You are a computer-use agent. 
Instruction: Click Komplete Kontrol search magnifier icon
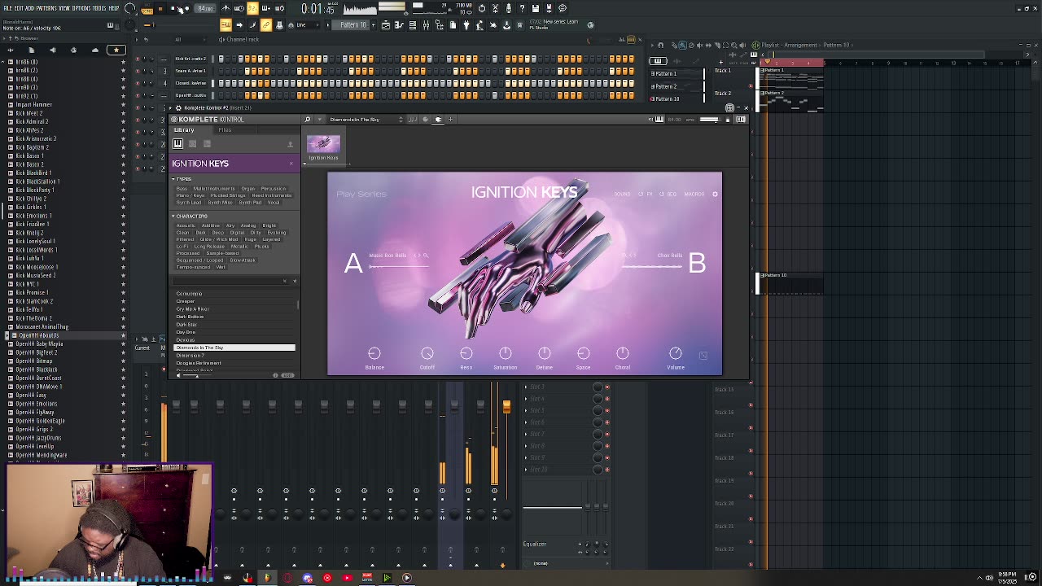pyautogui.click(x=307, y=120)
